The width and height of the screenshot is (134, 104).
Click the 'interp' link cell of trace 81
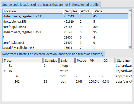[64, 66]
